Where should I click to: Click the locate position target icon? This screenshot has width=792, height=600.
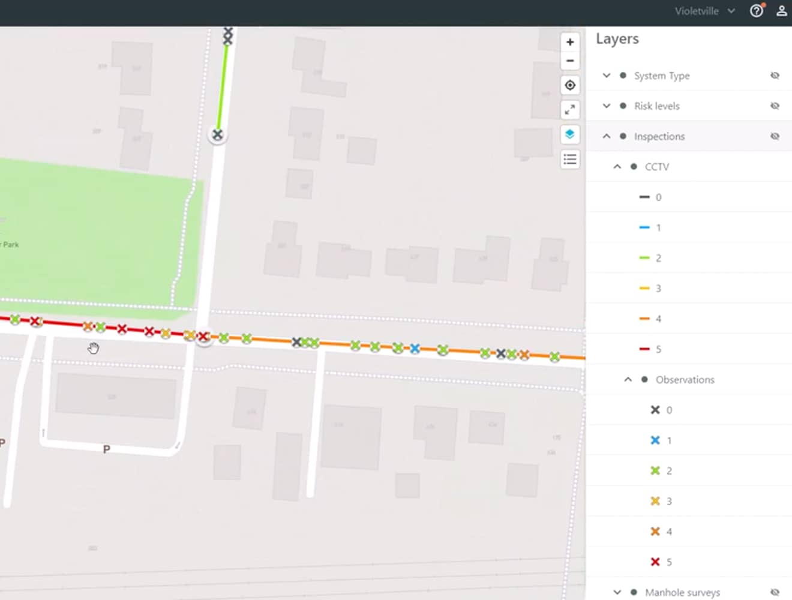570,85
